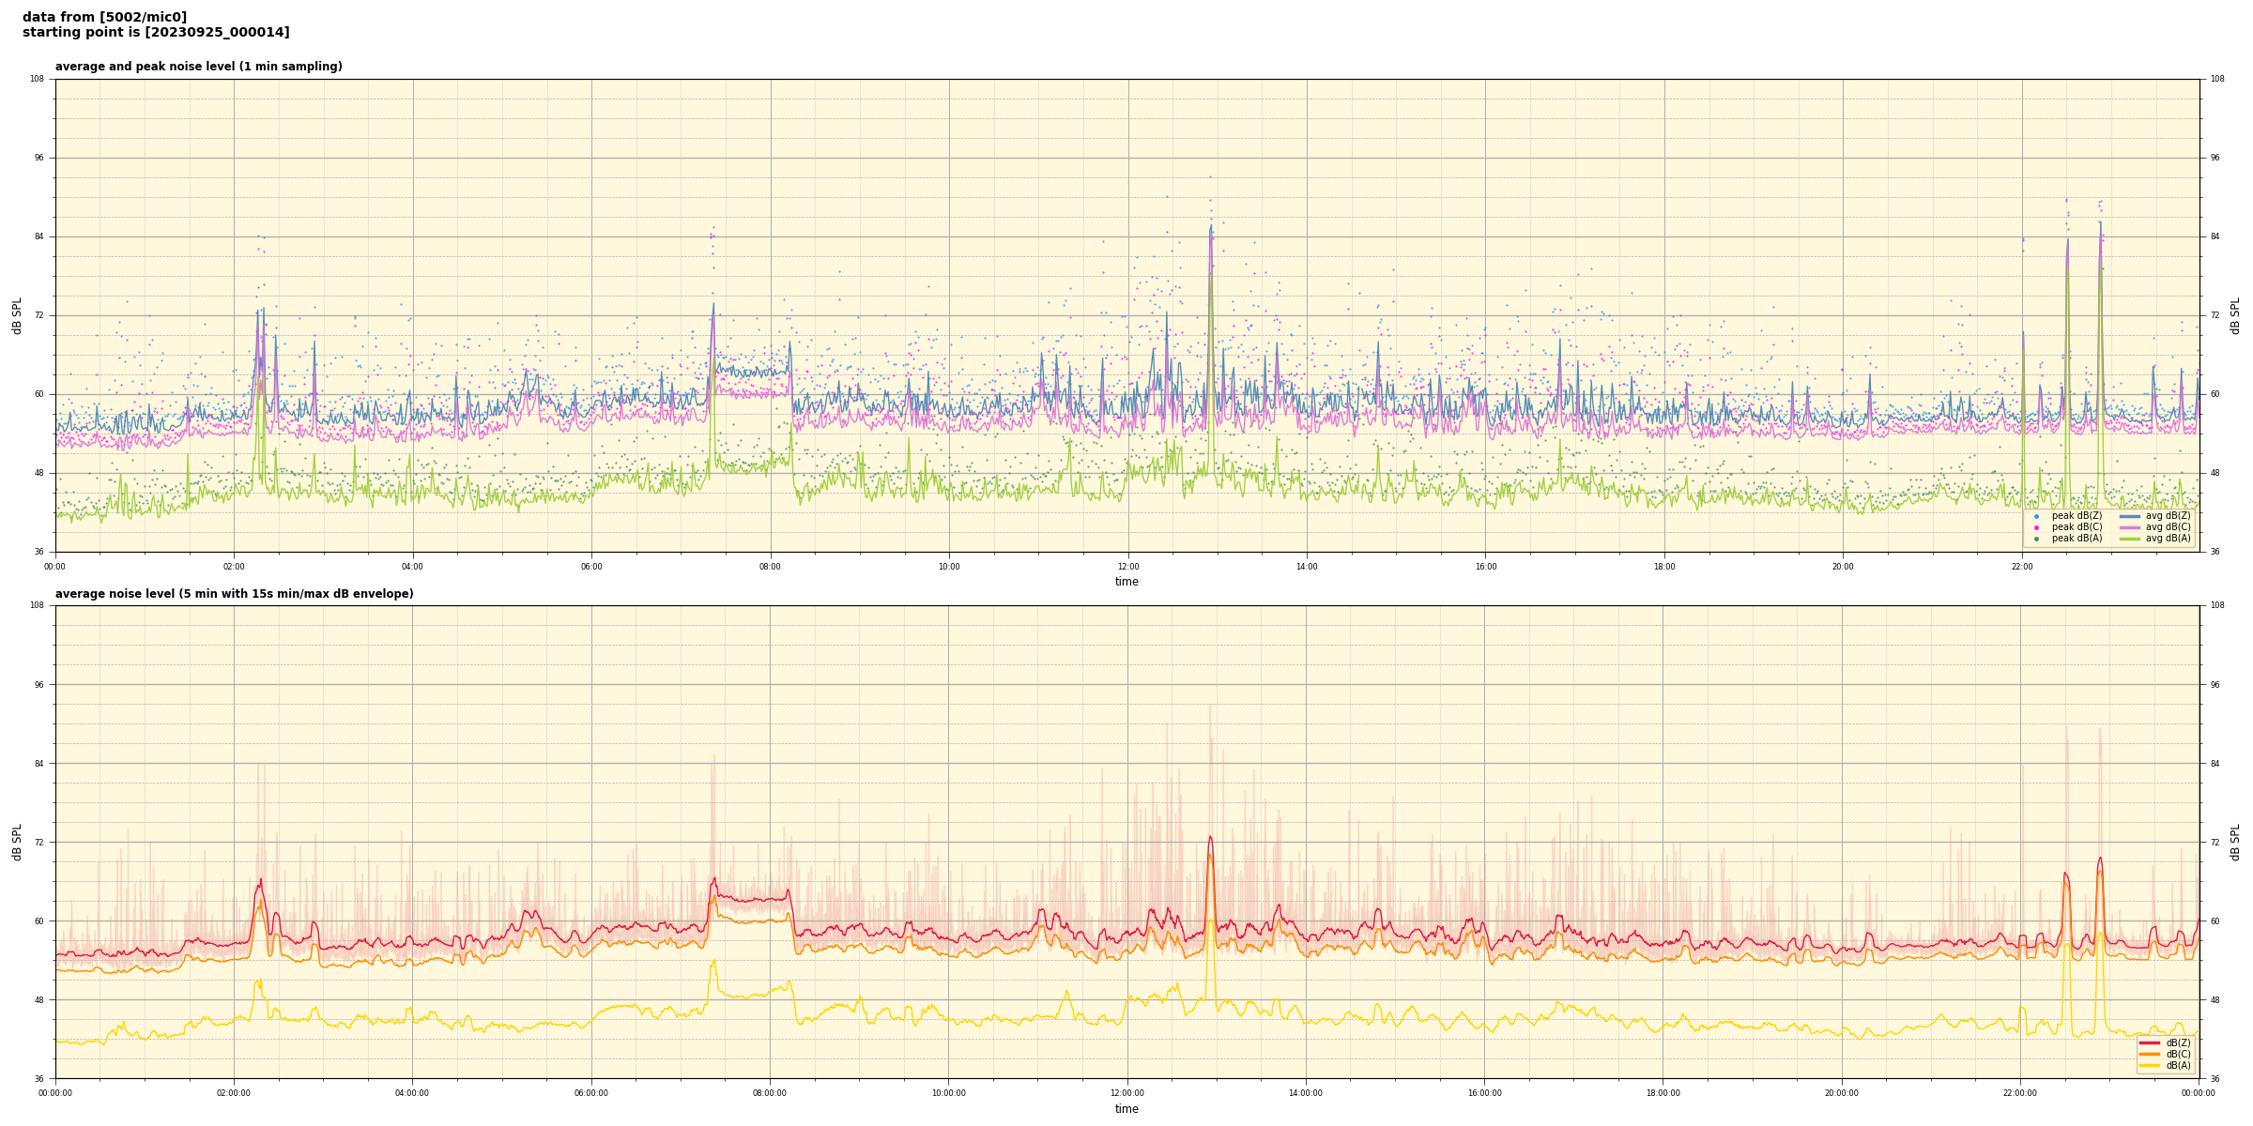This screenshot has width=2253, height=1126.
Task: Click the 22:00 tick on top chart x-axis
Action: [2021, 567]
